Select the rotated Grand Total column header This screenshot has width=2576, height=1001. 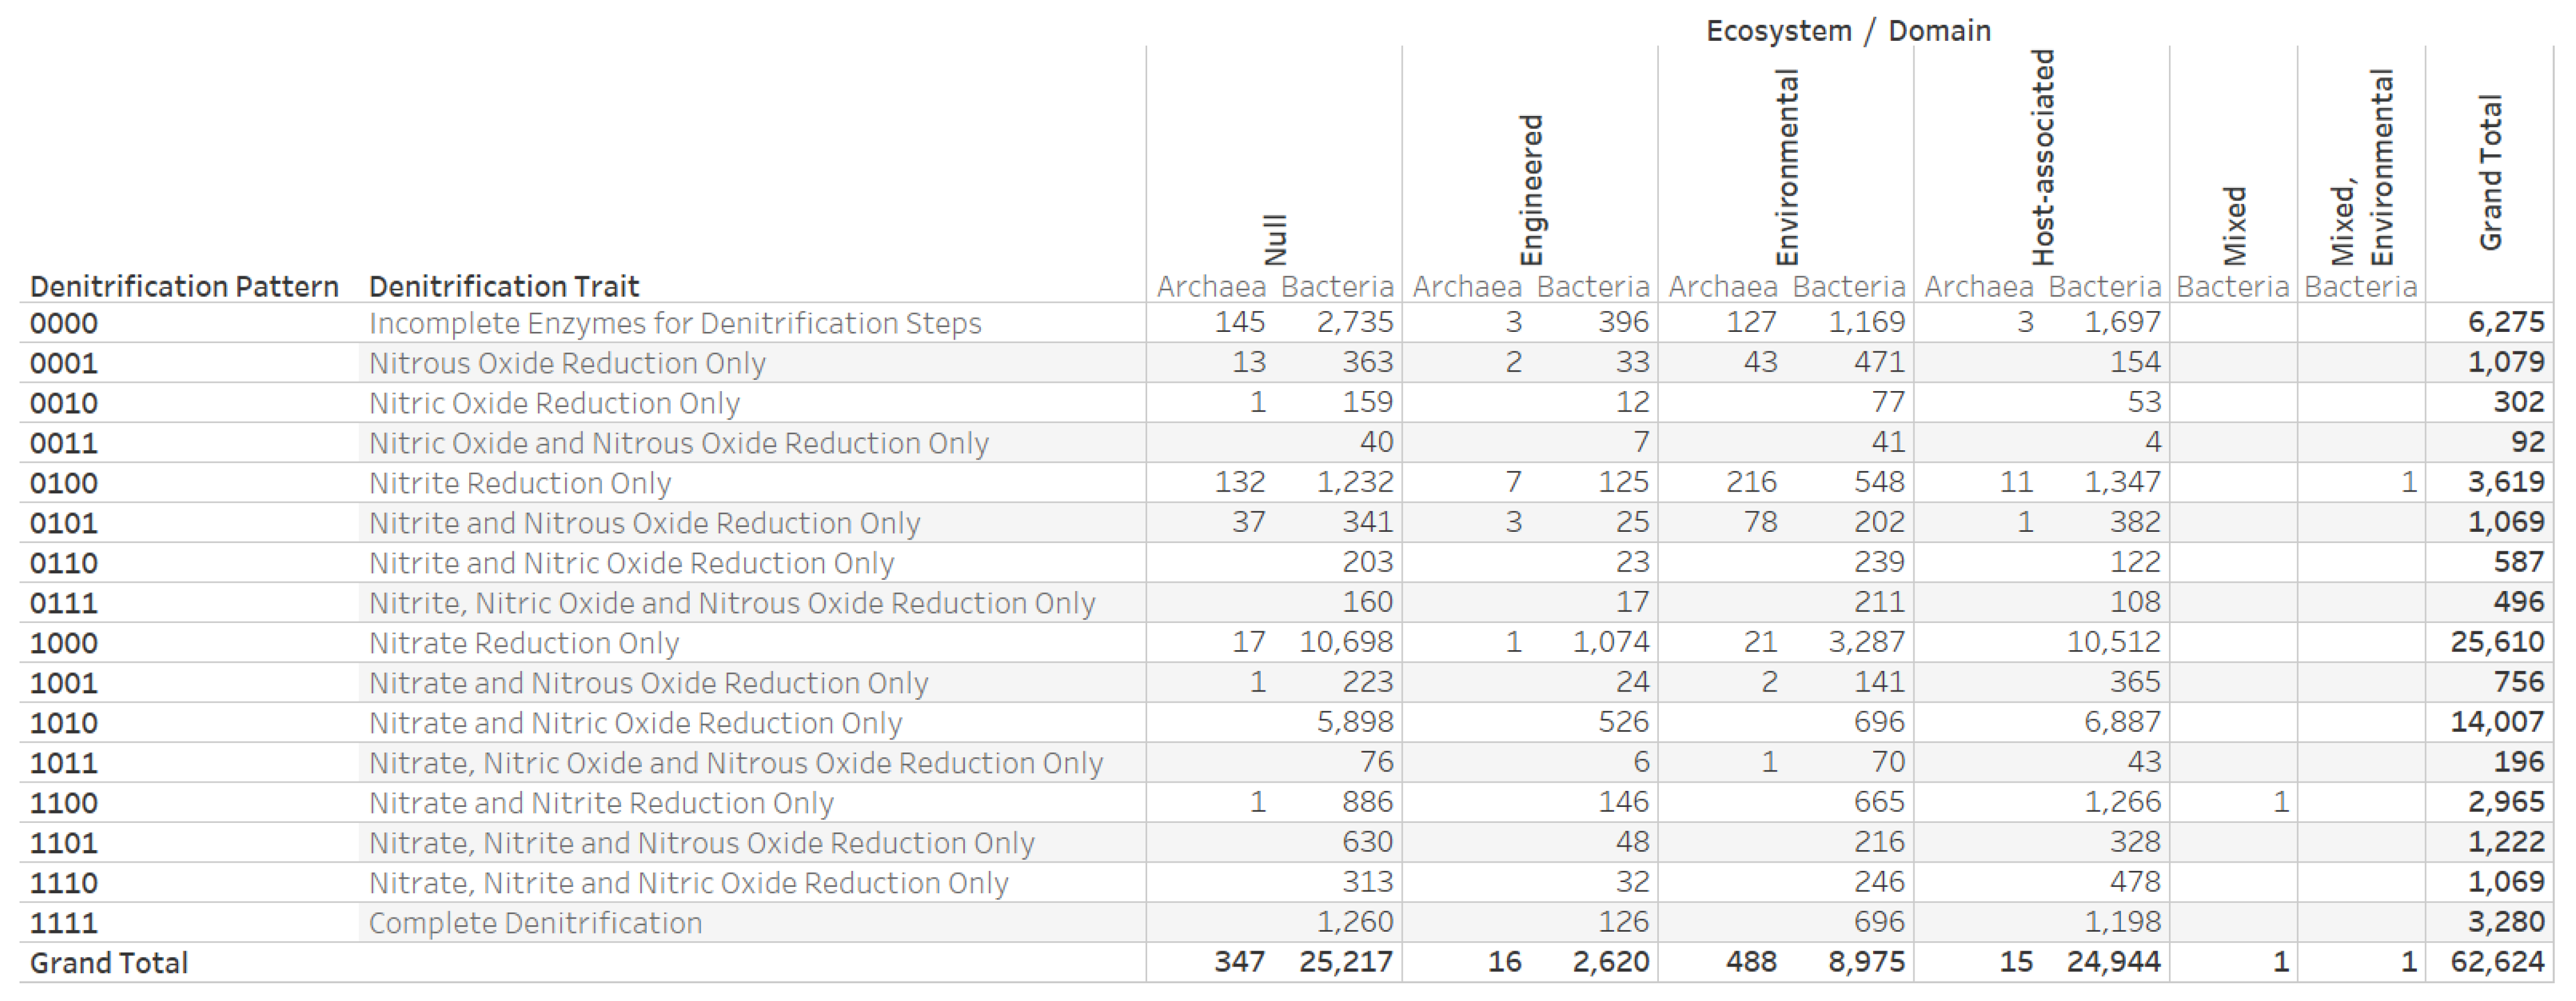coord(2490,172)
